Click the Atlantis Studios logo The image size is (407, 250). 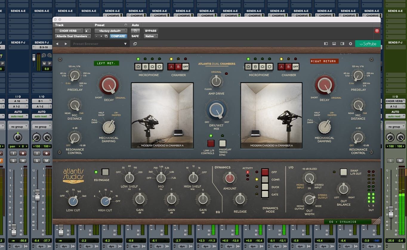click(73, 176)
